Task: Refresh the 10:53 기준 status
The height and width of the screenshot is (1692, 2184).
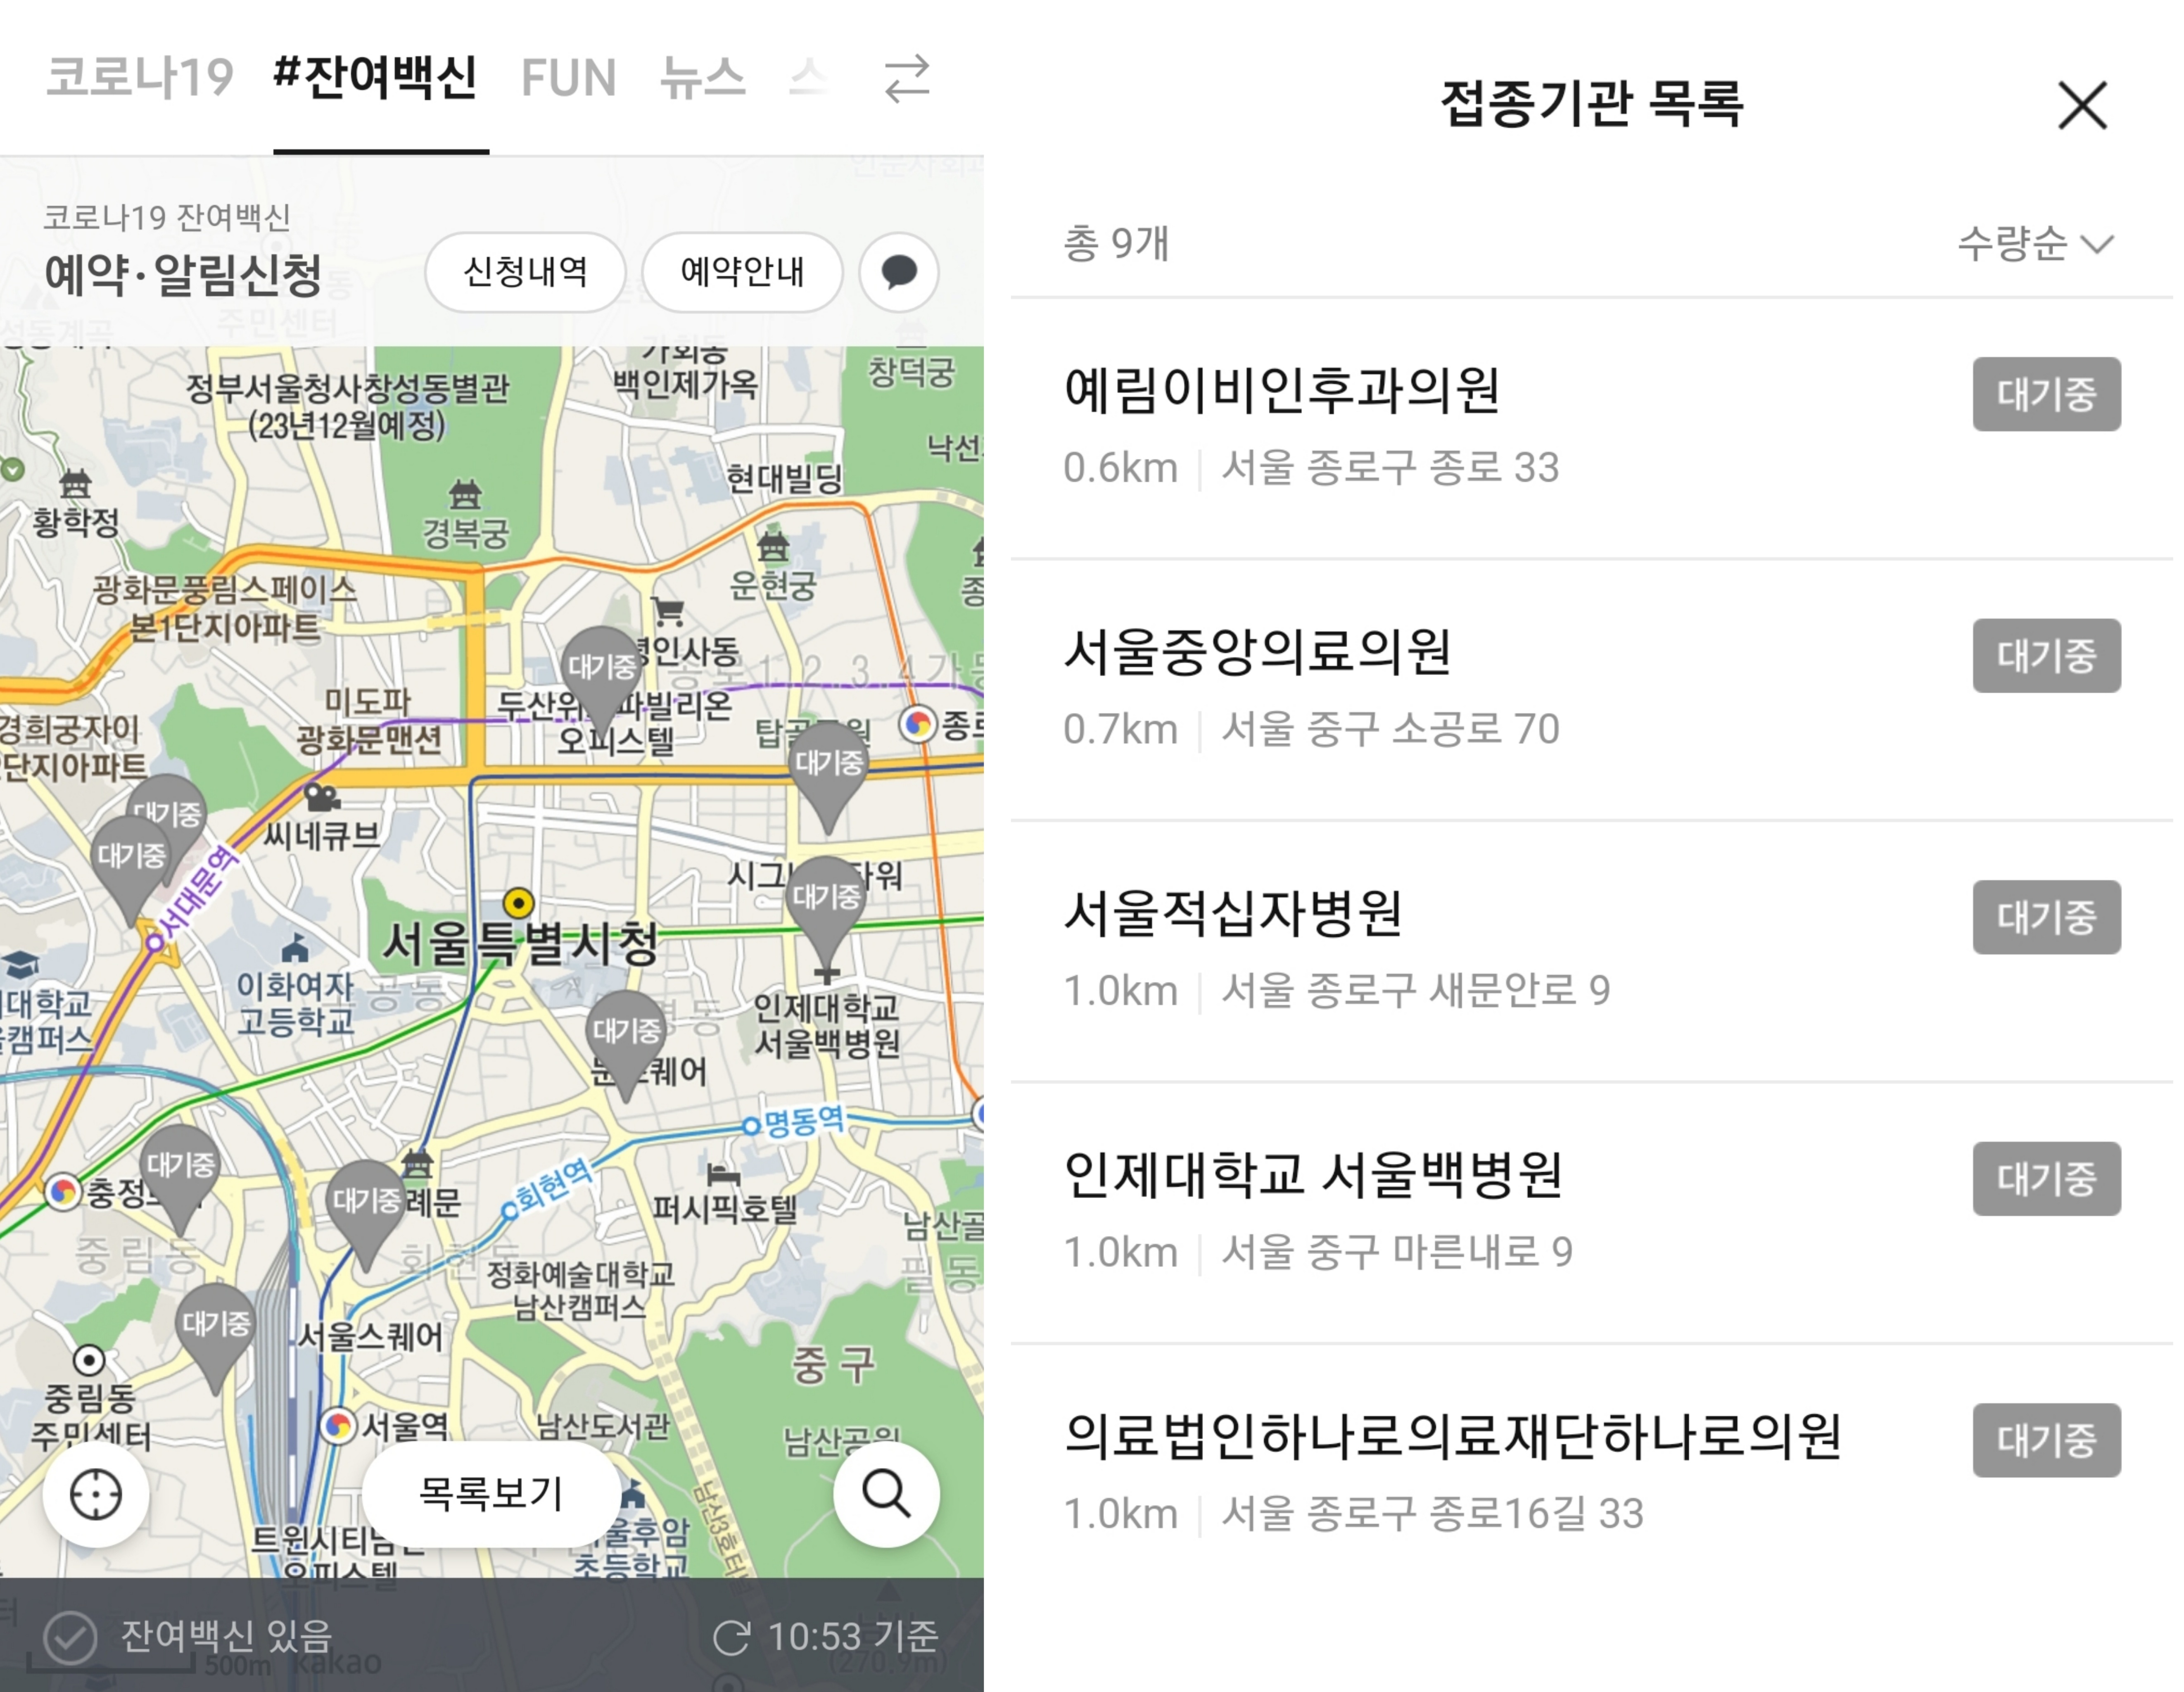Action: [x=731, y=1637]
